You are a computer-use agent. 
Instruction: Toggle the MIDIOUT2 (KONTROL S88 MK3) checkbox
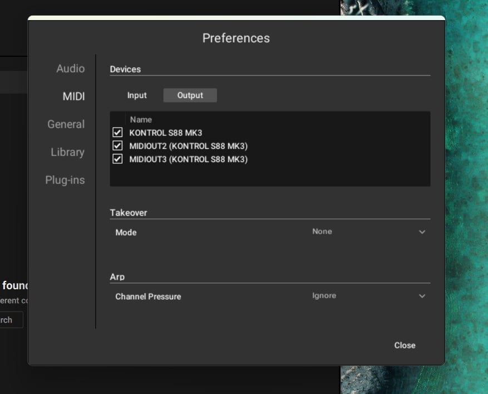117,145
